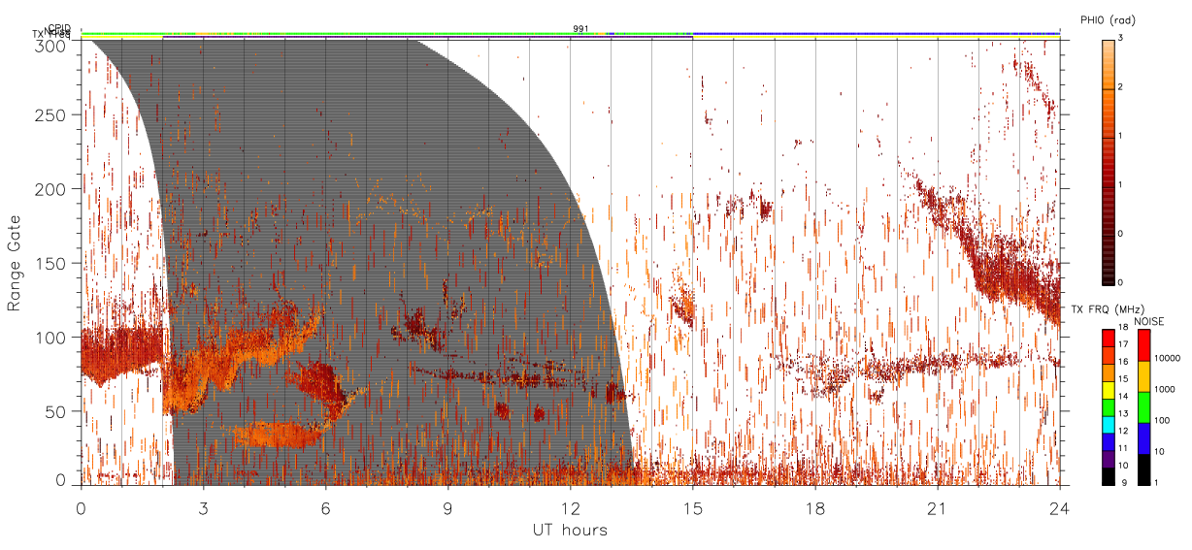
Task: Select the red 17–18 MHz TX FRQ swatch
Action: coord(1107,338)
